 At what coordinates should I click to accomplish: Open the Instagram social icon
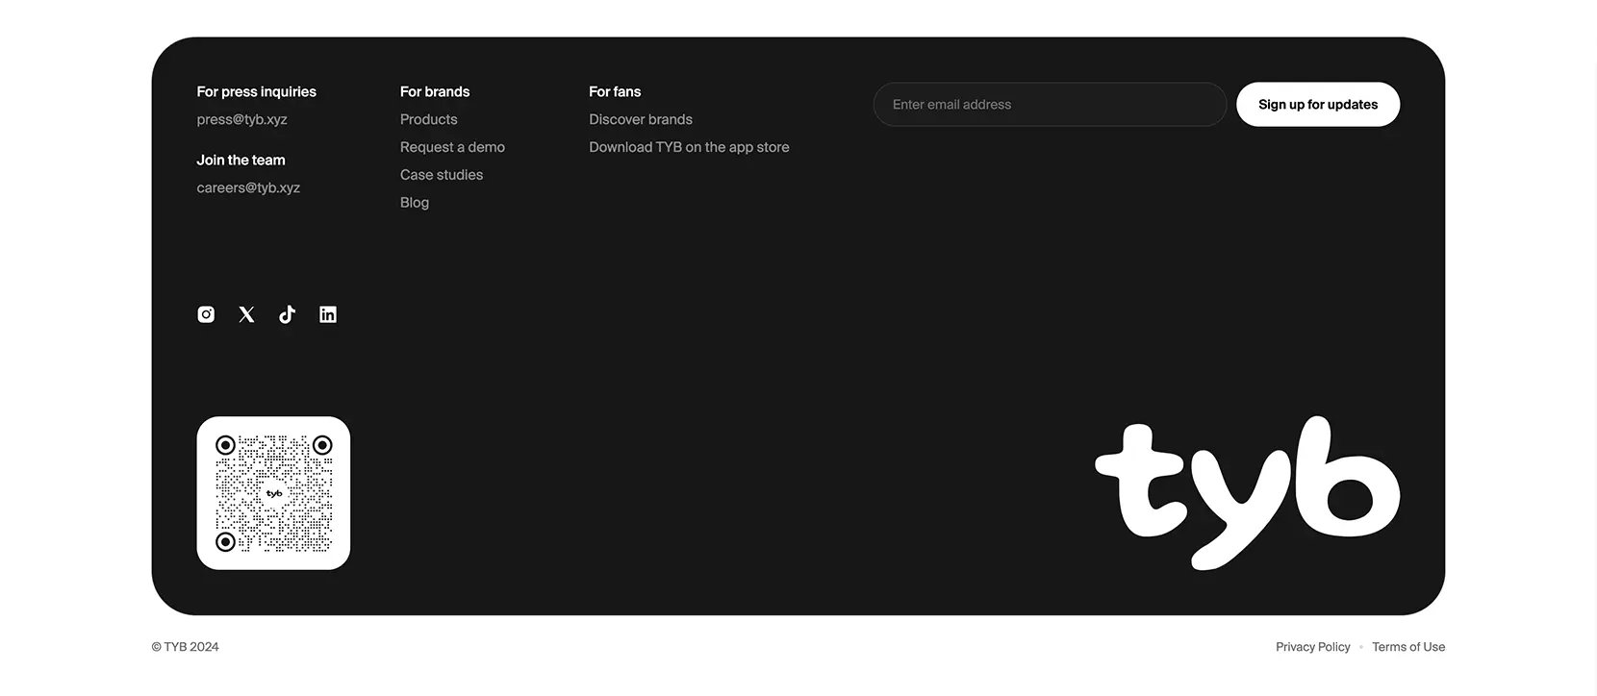pos(206,314)
